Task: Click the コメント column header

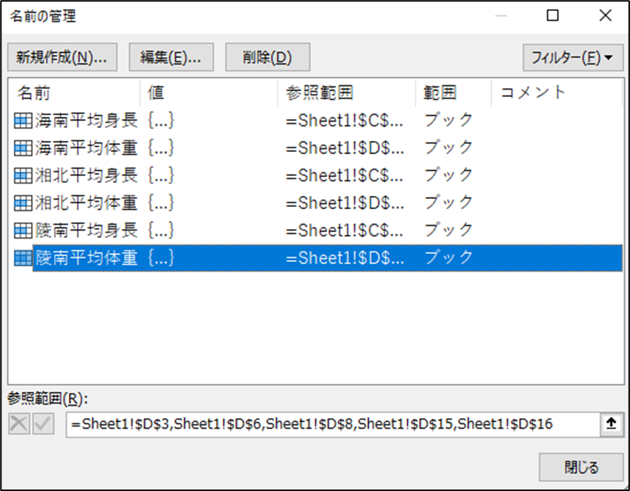Action: [x=557, y=92]
